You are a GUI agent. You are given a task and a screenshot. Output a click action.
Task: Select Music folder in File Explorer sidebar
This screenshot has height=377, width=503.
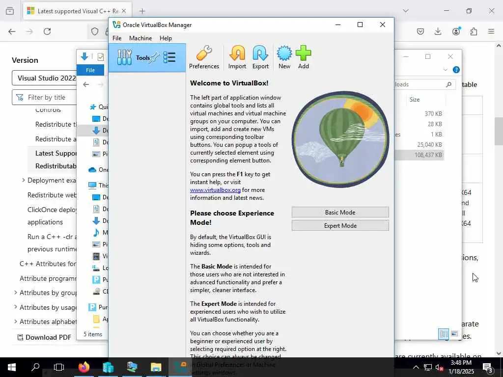pos(100,232)
